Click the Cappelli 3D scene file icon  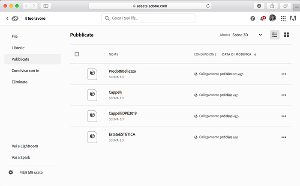click(x=93, y=95)
